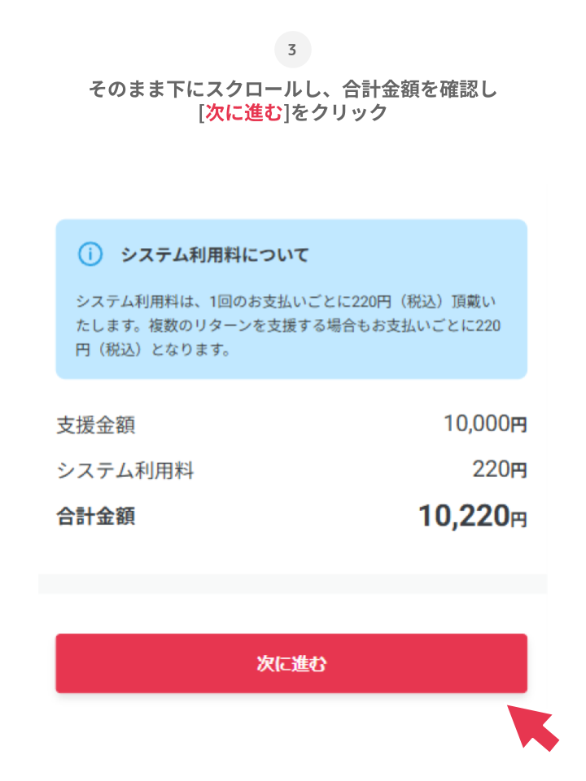586x781 pixels.
Task: Click the 220円 system fee value
Action: [499, 469]
